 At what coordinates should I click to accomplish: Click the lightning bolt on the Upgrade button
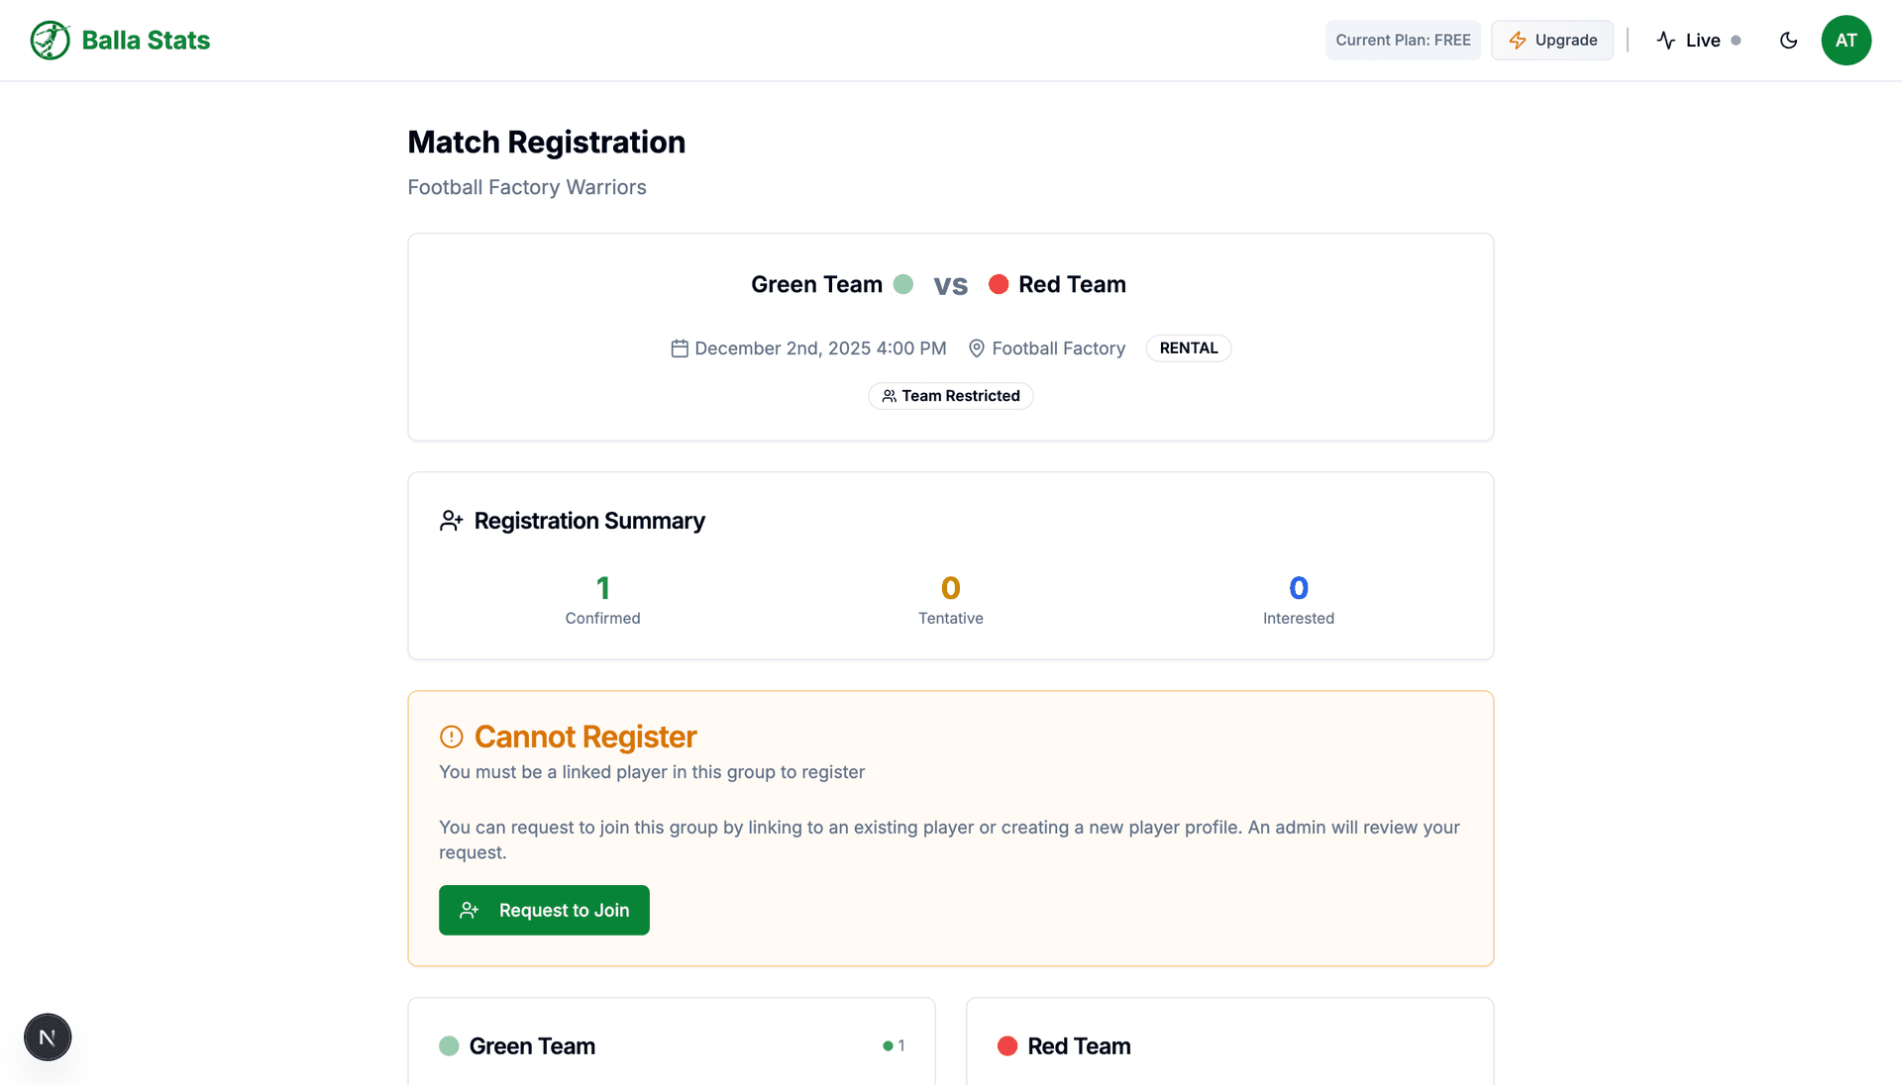pos(1518,40)
